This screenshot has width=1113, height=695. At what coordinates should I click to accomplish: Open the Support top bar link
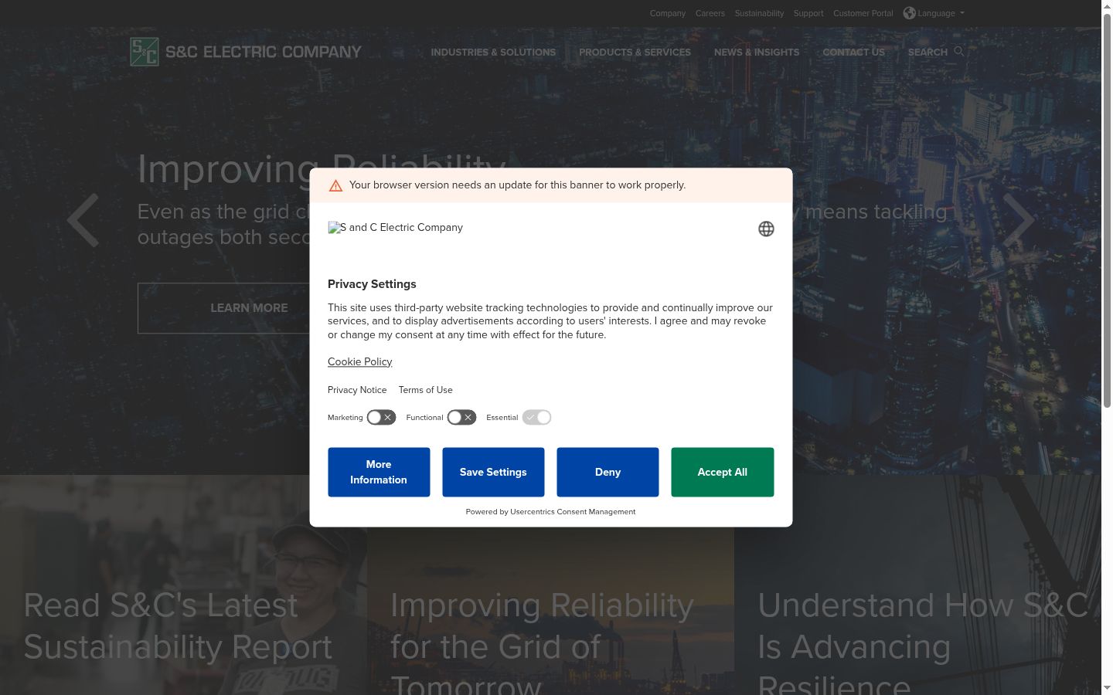pyautogui.click(x=808, y=13)
